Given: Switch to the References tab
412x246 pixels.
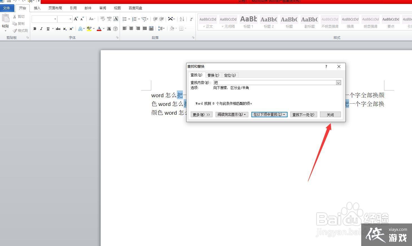Looking at the screenshot, I should click(x=73, y=8).
